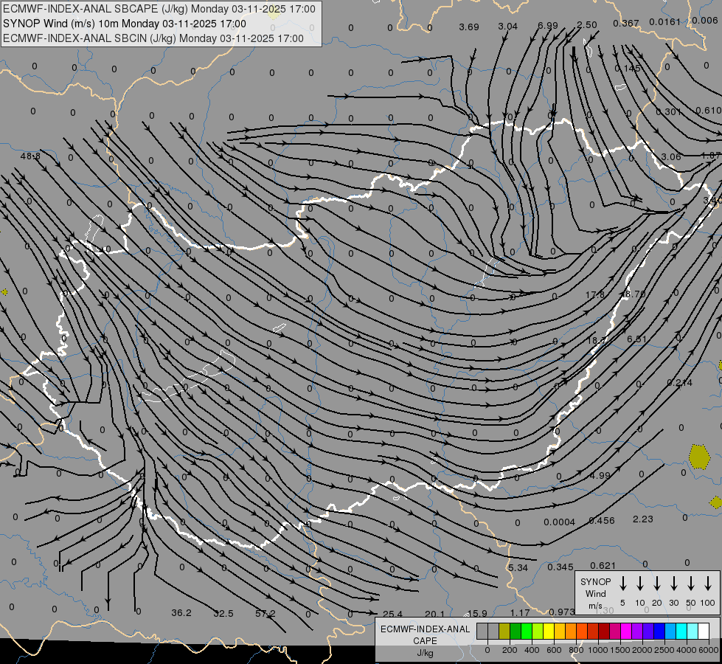The width and height of the screenshot is (722, 664).
Task: Click the 0.367 value on the map
Action: click(626, 23)
